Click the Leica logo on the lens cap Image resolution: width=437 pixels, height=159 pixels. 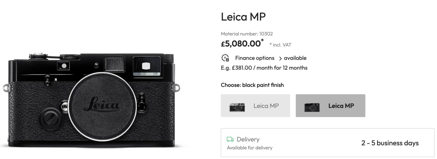102,105
